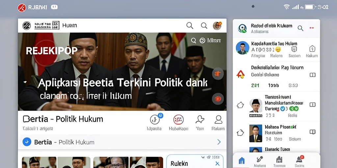Expand the Bertia - Politik Hukum row chevron
Image resolution: width=337 pixels, height=168 pixels.
pos(219,142)
